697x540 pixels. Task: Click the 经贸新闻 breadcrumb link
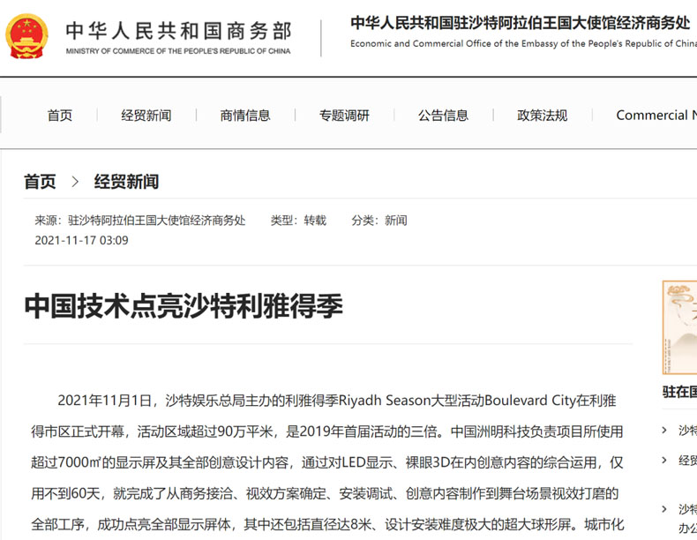(x=126, y=182)
